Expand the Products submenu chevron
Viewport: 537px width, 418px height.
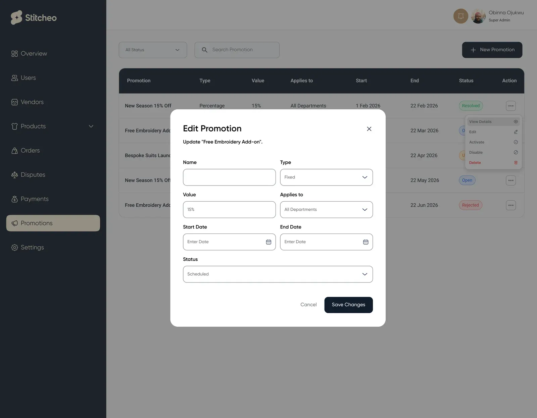pyautogui.click(x=91, y=126)
